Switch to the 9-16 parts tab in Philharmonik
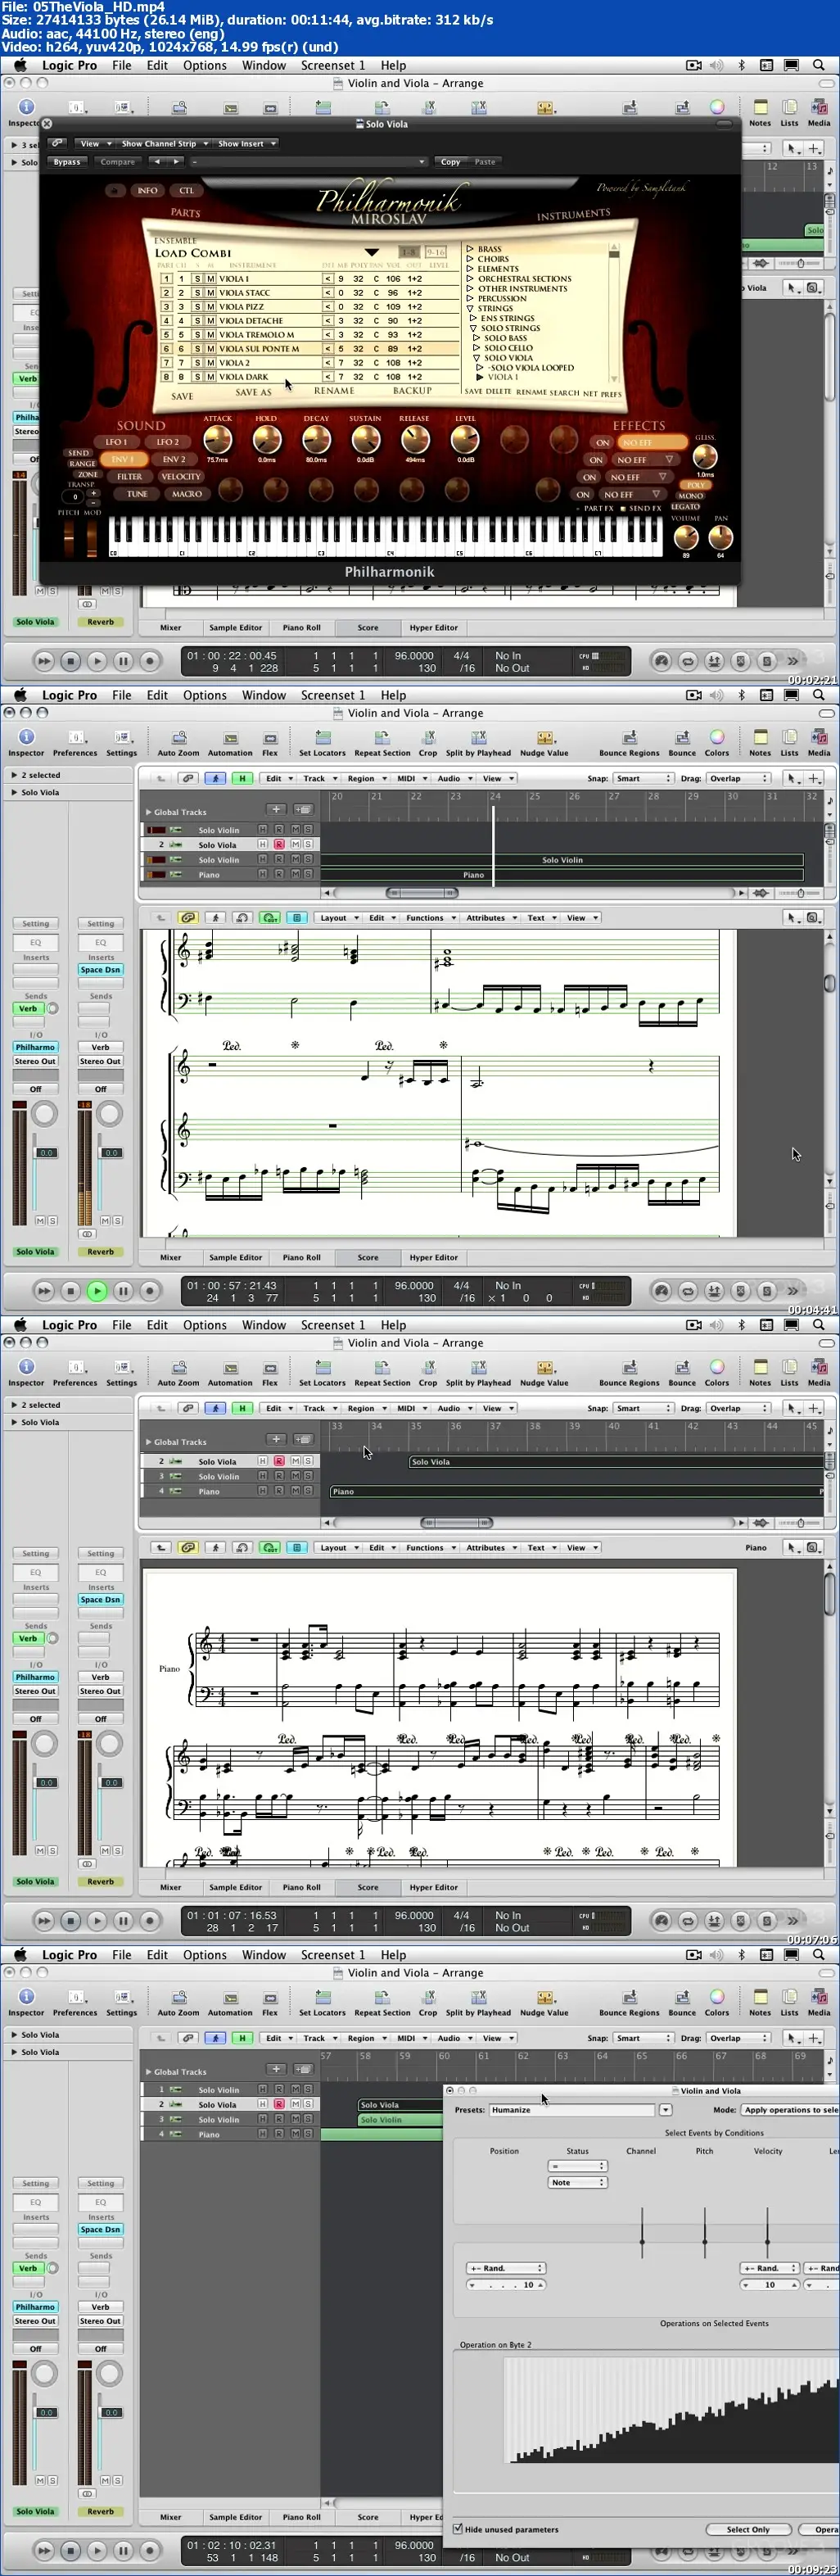 tap(436, 252)
